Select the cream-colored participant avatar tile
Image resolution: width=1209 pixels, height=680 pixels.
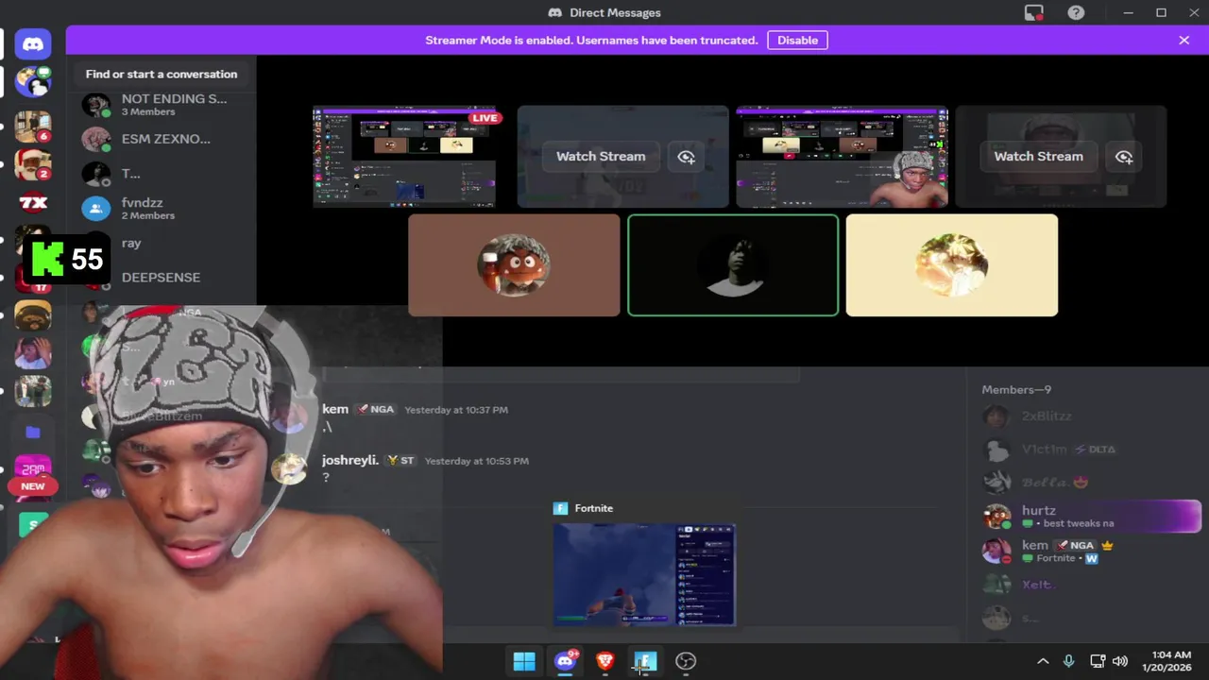[952, 265]
